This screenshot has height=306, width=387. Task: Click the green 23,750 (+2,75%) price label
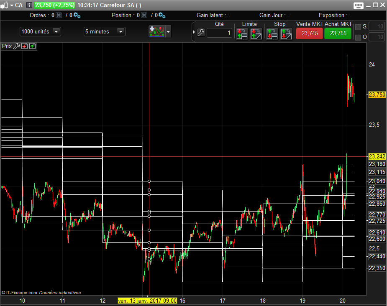(54, 5)
